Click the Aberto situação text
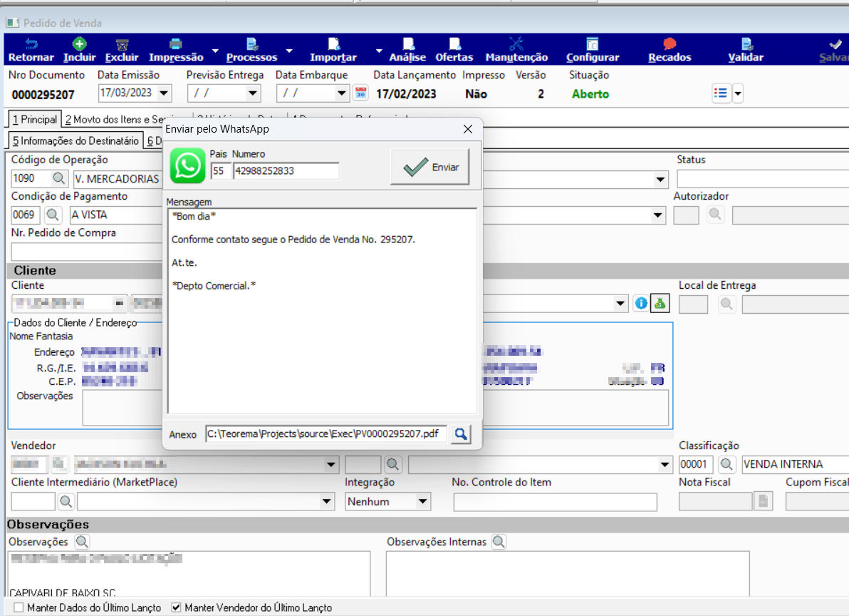Screen dimensions: 849x616 [x=590, y=94]
